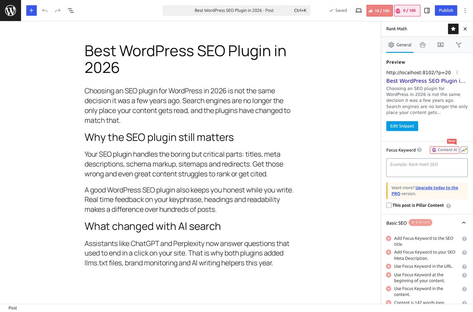Focus the Focus Keyword input field
The height and width of the screenshot is (312, 473).
[427, 168]
